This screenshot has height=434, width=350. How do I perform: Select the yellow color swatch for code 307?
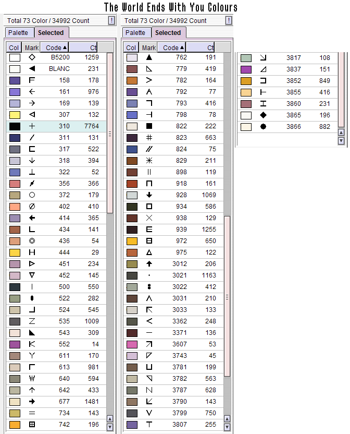(15, 115)
